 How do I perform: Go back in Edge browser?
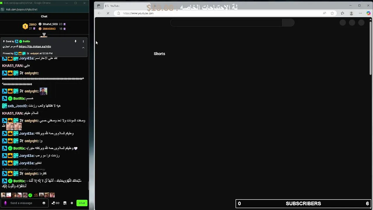point(99,13)
